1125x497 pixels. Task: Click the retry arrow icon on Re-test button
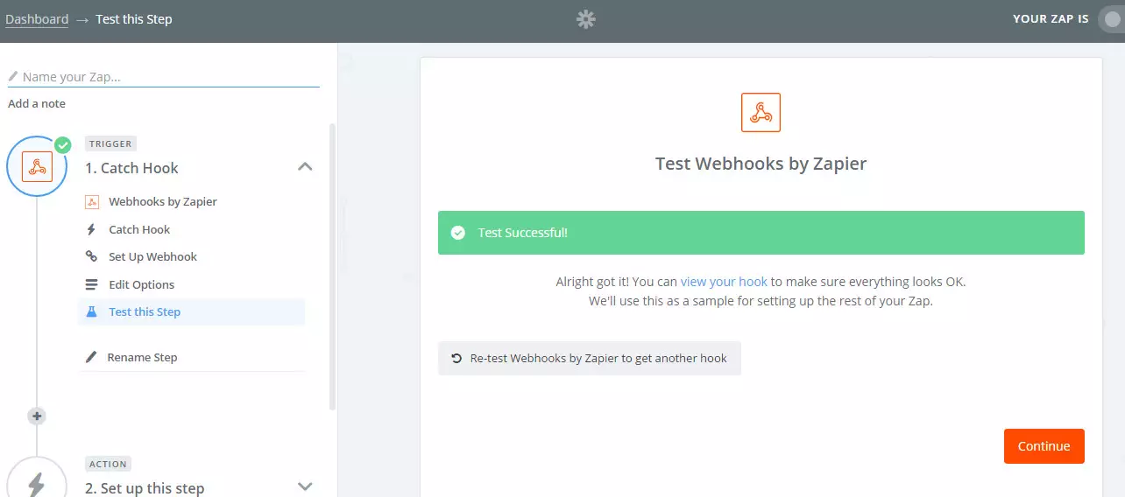(456, 358)
